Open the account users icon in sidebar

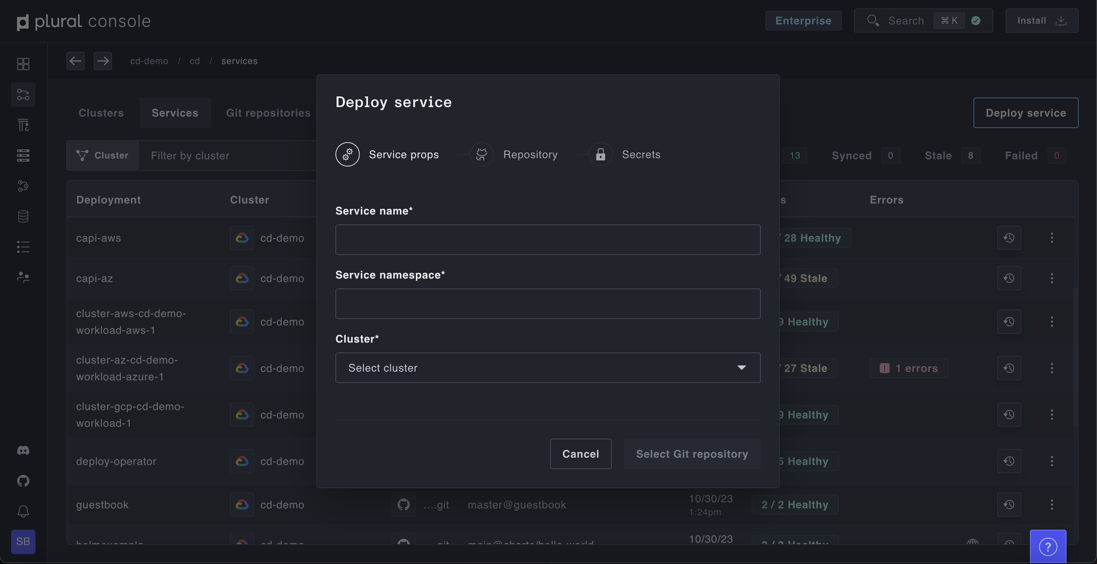(x=23, y=277)
